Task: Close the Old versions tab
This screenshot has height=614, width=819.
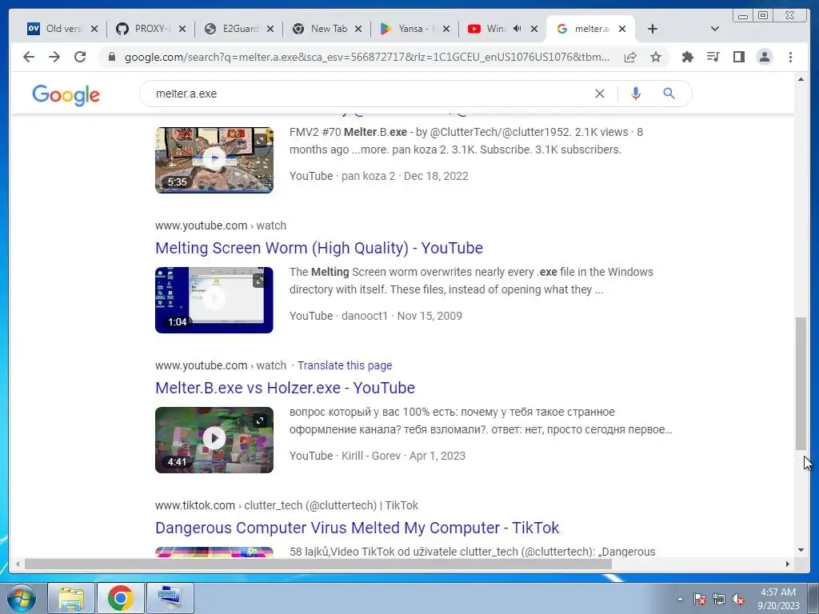Action: pyautogui.click(x=94, y=29)
